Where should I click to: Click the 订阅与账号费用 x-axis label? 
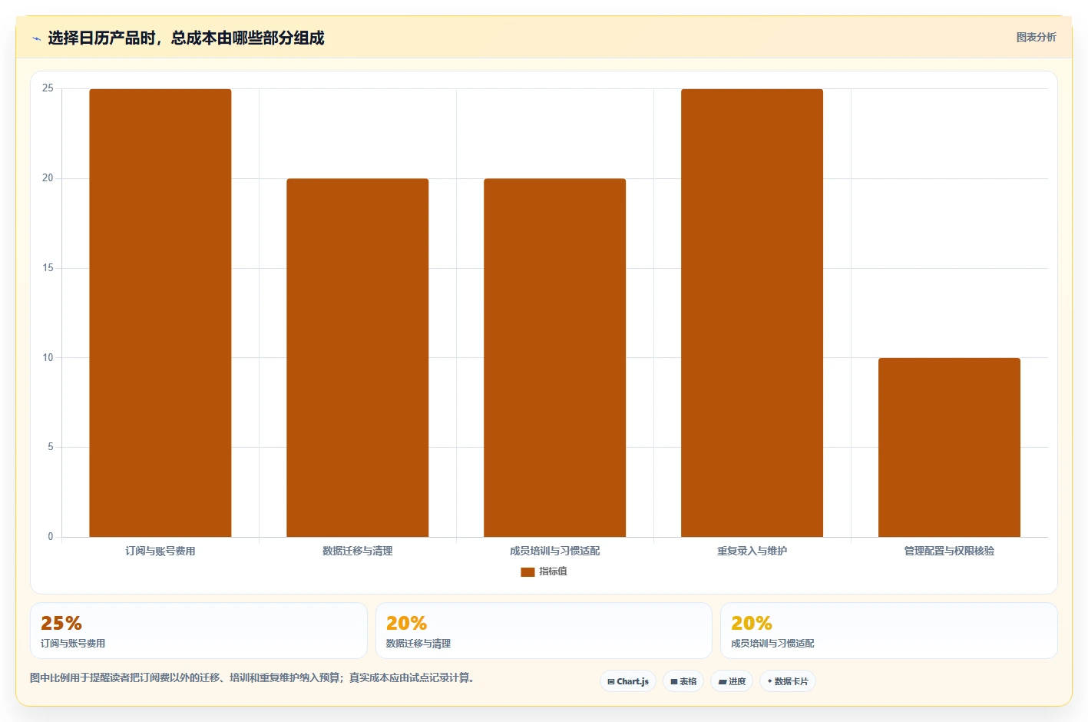pos(160,551)
